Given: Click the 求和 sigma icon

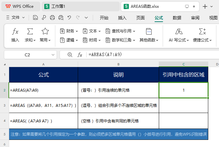Looking at the screenshot, I should (x=30, y=31).
